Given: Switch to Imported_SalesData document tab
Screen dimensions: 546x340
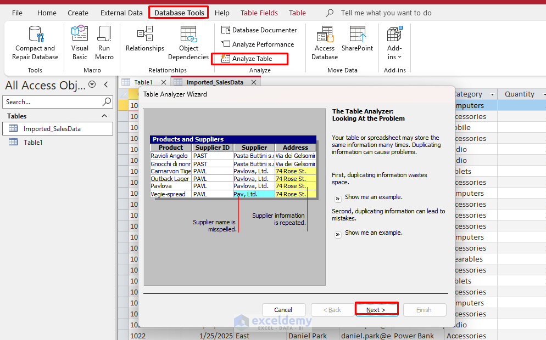Looking at the screenshot, I should coord(214,82).
